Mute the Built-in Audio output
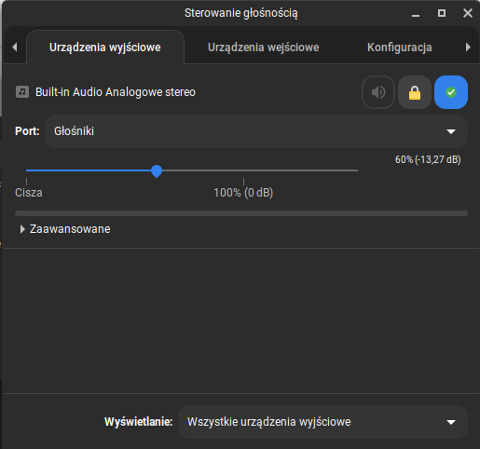This screenshot has height=449, width=480. tap(378, 92)
